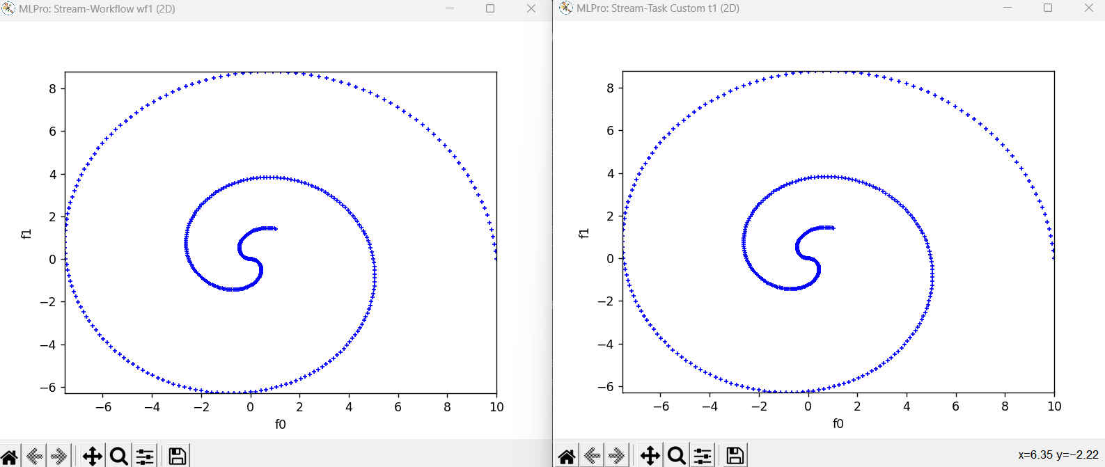Image resolution: width=1105 pixels, height=467 pixels.
Task: Click x-axis tick label 6 in t1 plot
Action: click(x=956, y=406)
